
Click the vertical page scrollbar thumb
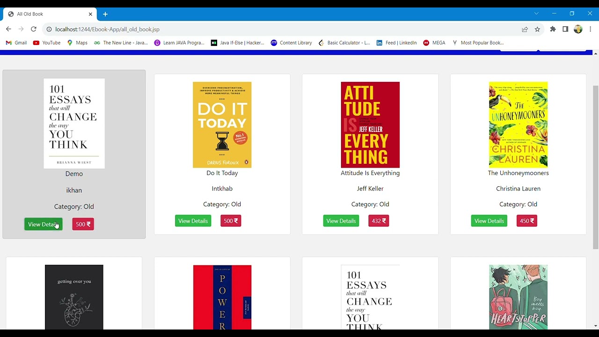(595, 167)
